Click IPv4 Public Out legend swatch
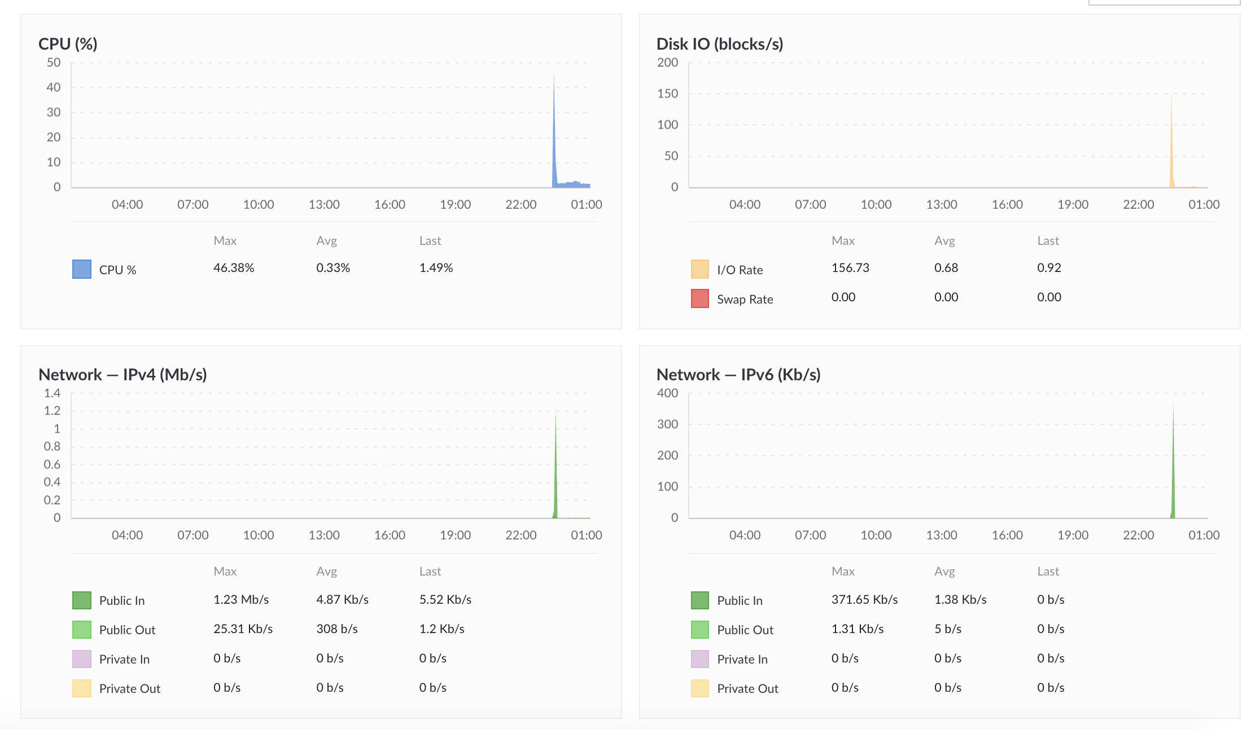This screenshot has height=729, width=1251. click(x=82, y=629)
